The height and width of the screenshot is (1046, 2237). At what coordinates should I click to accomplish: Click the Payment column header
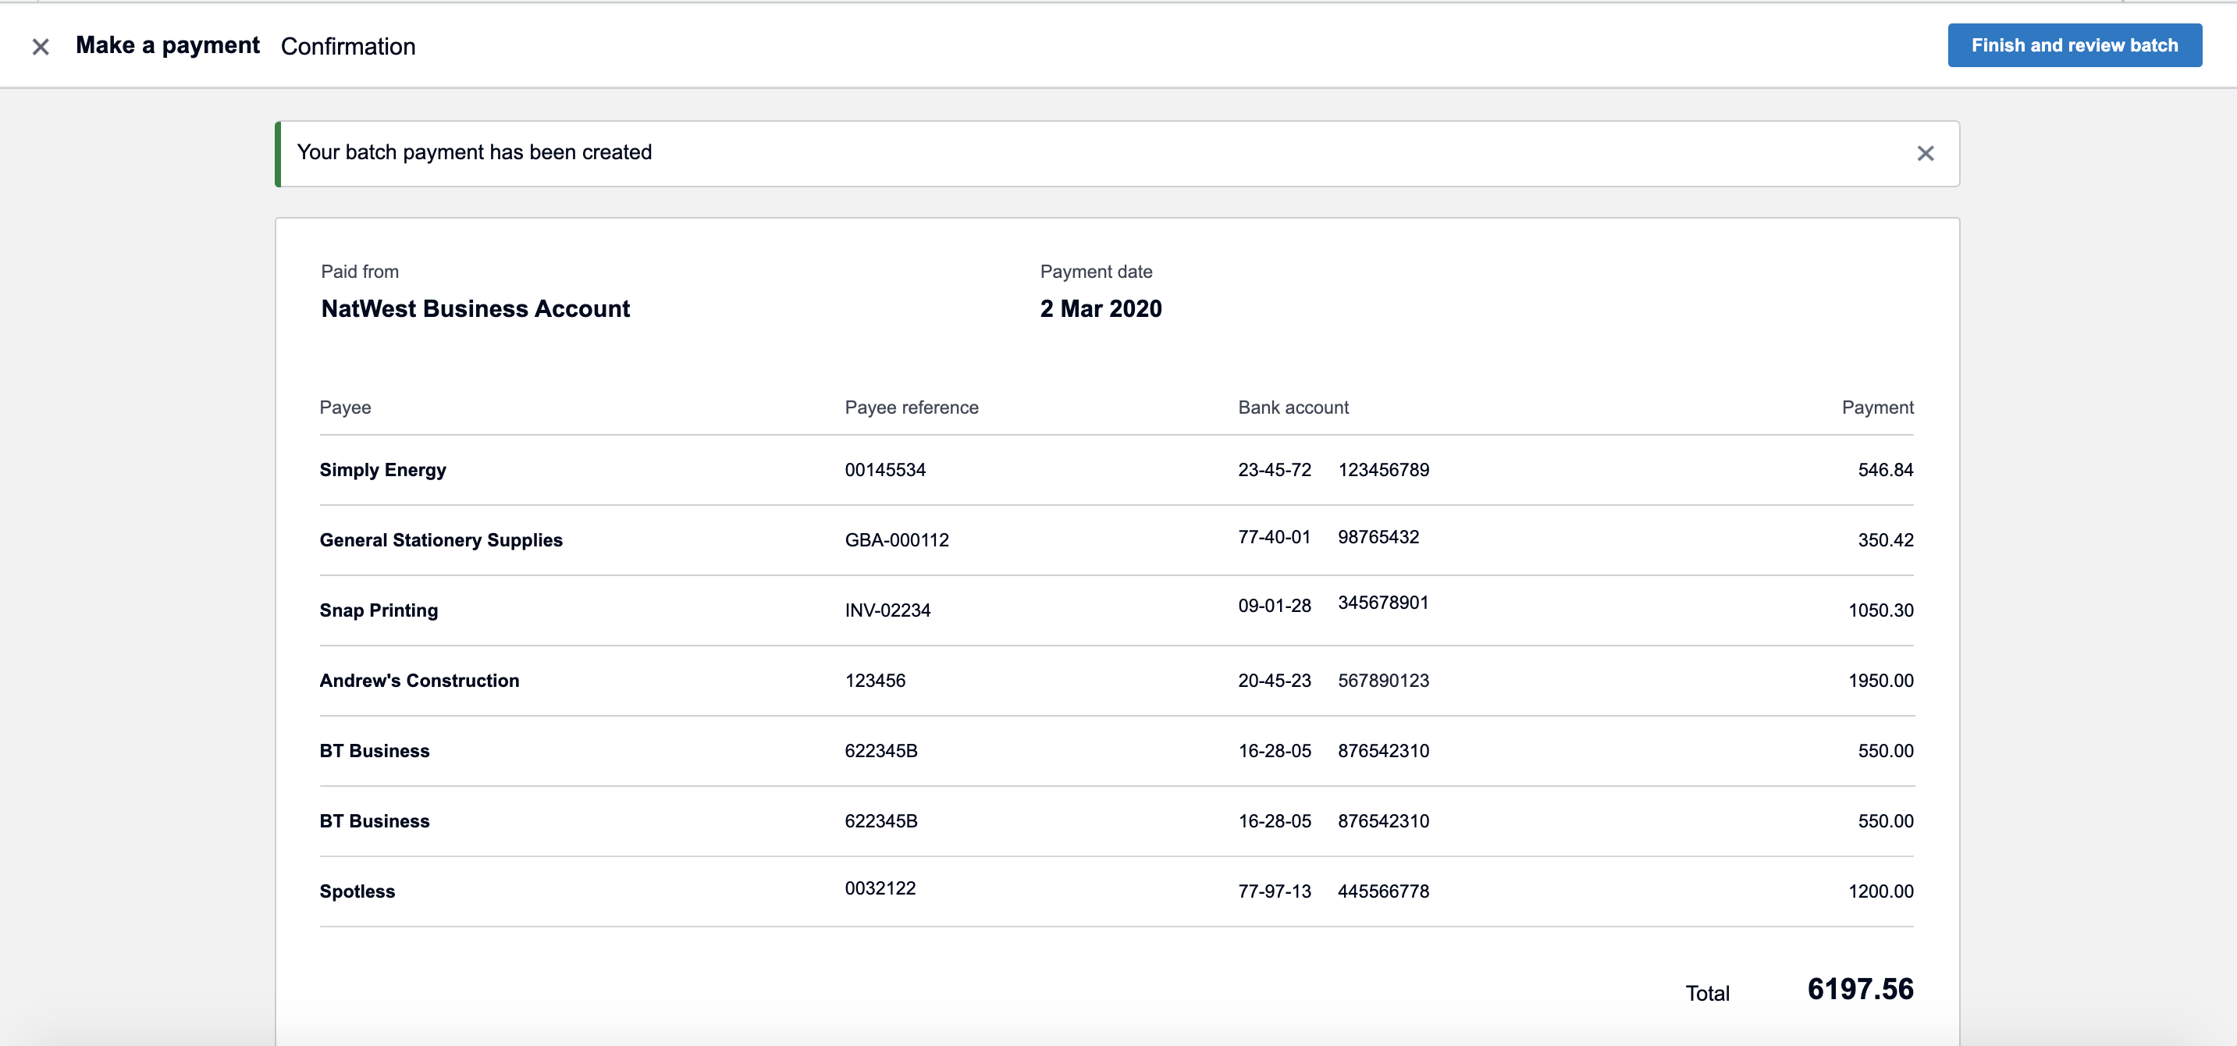coord(1876,407)
